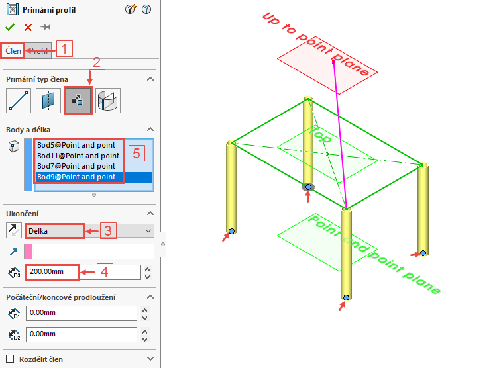Click the selection list resize handle dot
Viewport: 497px width, 368px height.
click(x=94, y=195)
